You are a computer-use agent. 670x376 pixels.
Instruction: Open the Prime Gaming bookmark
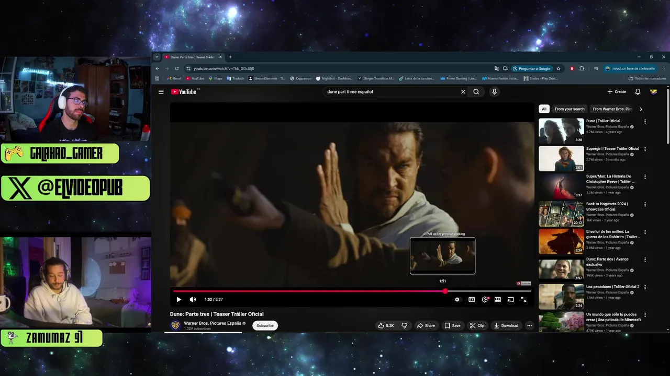tap(459, 78)
